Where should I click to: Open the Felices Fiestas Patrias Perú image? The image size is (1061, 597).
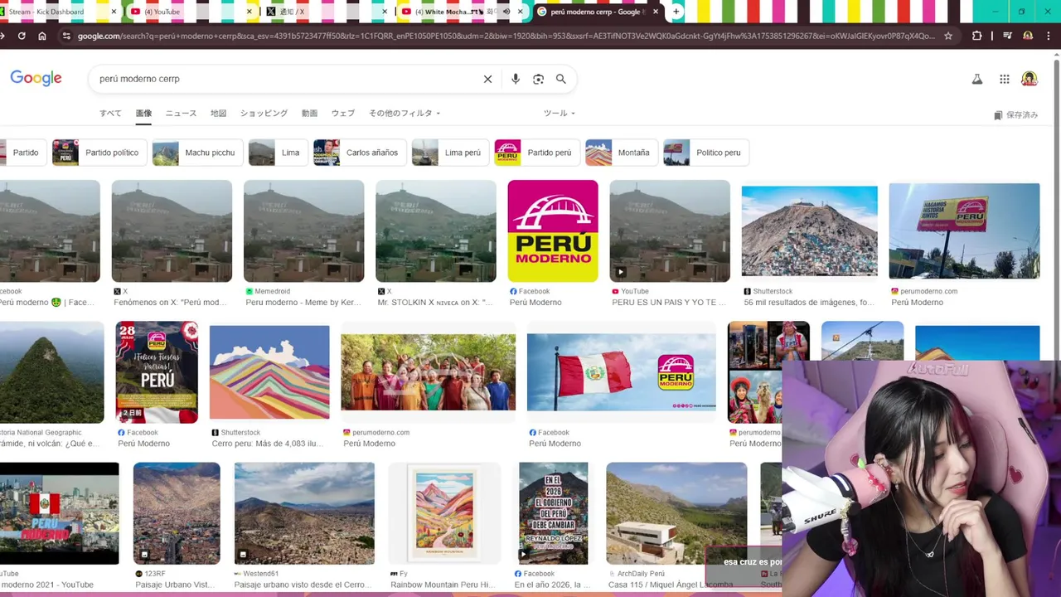coord(157,372)
